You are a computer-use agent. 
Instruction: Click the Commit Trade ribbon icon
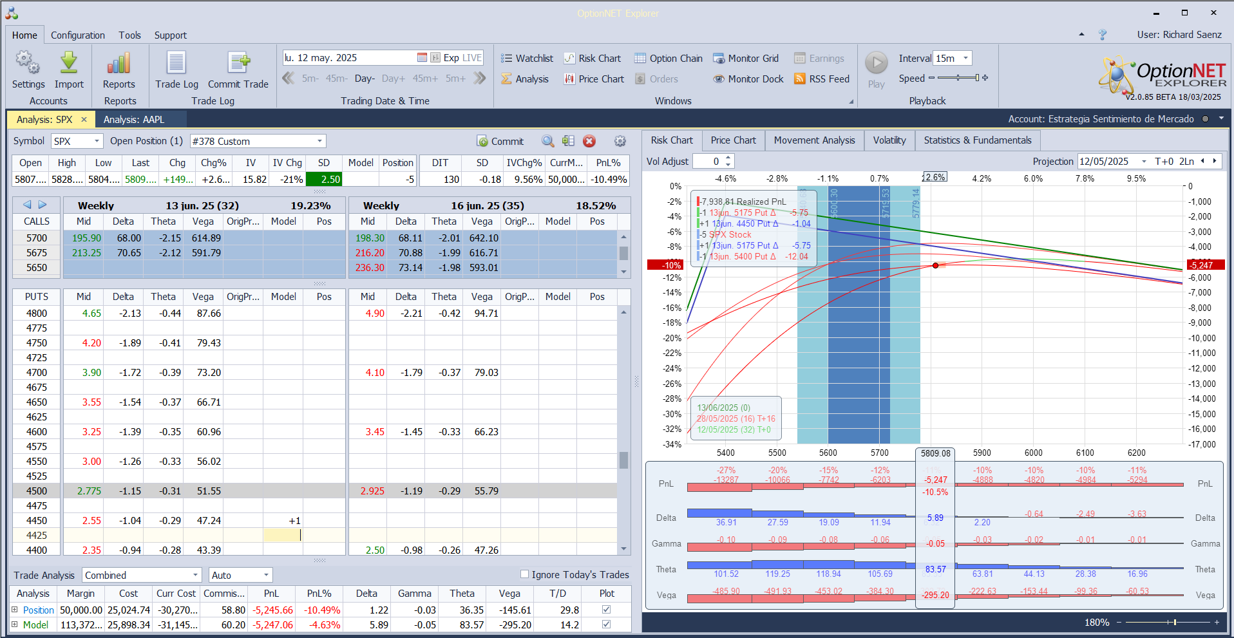click(x=238, y=70)
